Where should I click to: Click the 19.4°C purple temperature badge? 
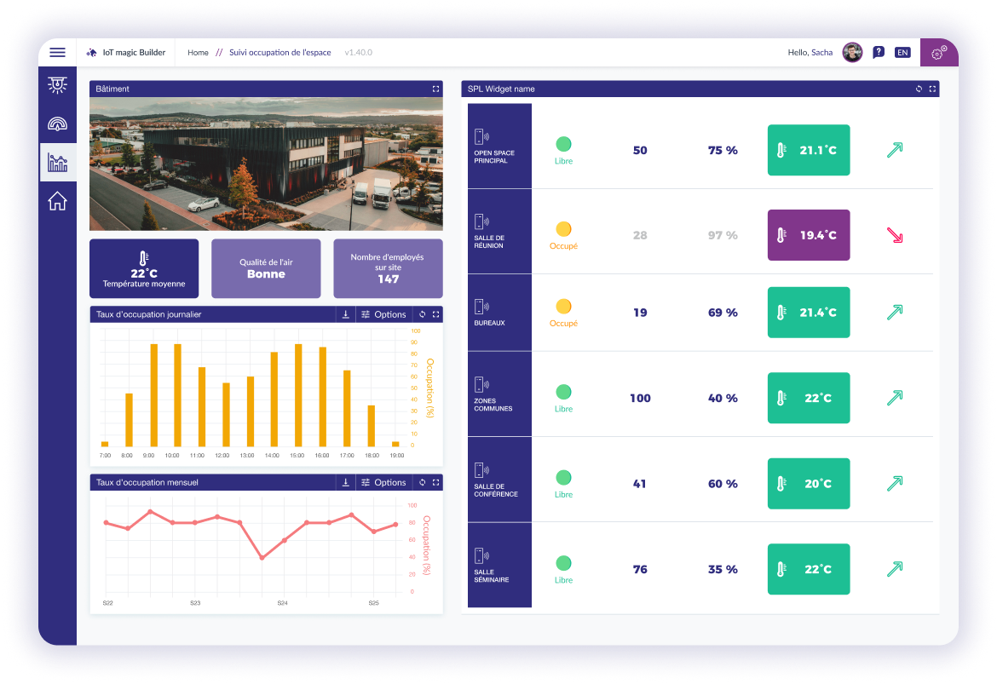point(809,235)
